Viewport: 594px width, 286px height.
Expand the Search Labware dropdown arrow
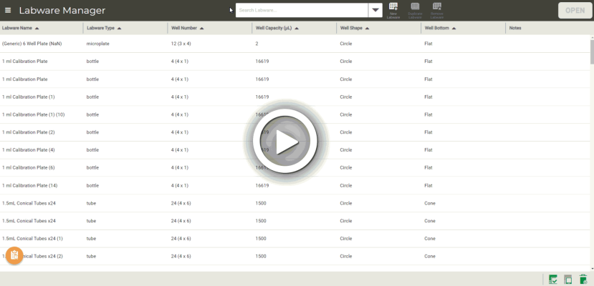coord(375,11)
